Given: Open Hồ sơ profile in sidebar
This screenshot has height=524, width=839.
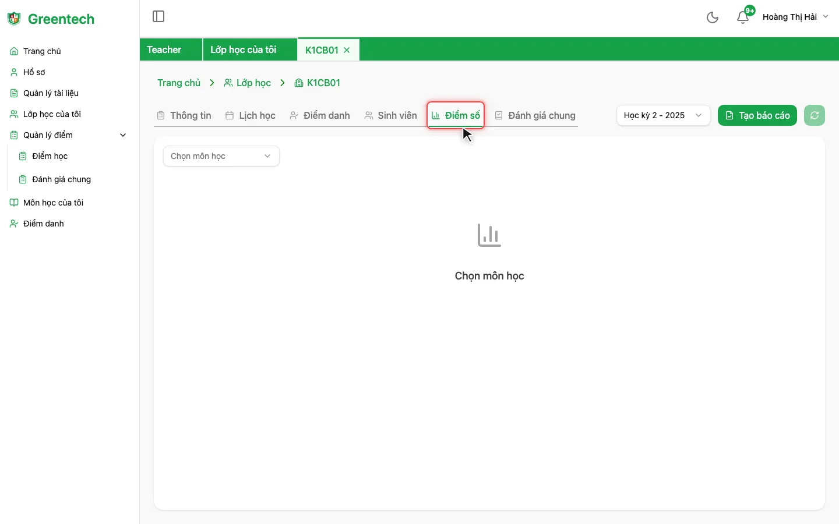Looking at the screenshot, I should click(x=34, y=72).
